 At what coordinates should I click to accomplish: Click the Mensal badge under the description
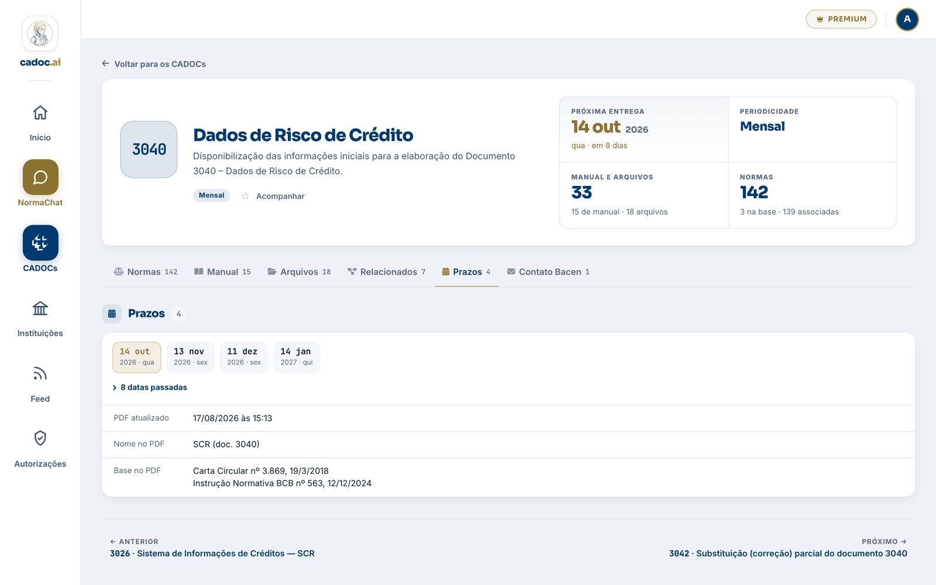coord(211,195)
